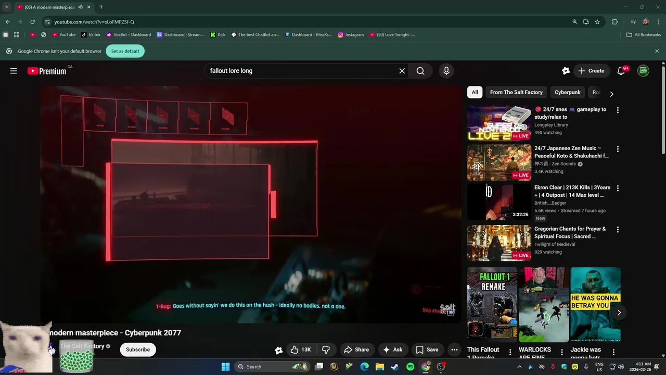Viewport: 666px width, 375px height.
Task: Open more actions ellipsis under video
Action: point(454,349)
